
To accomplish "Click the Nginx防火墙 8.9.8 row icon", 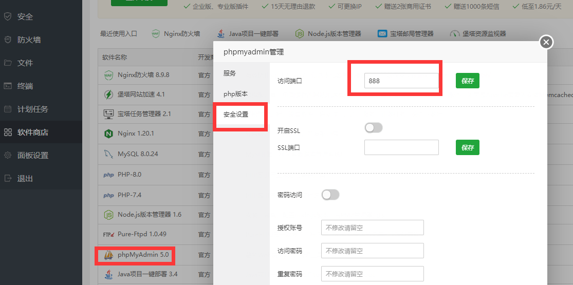I will (x=108, y=75).
